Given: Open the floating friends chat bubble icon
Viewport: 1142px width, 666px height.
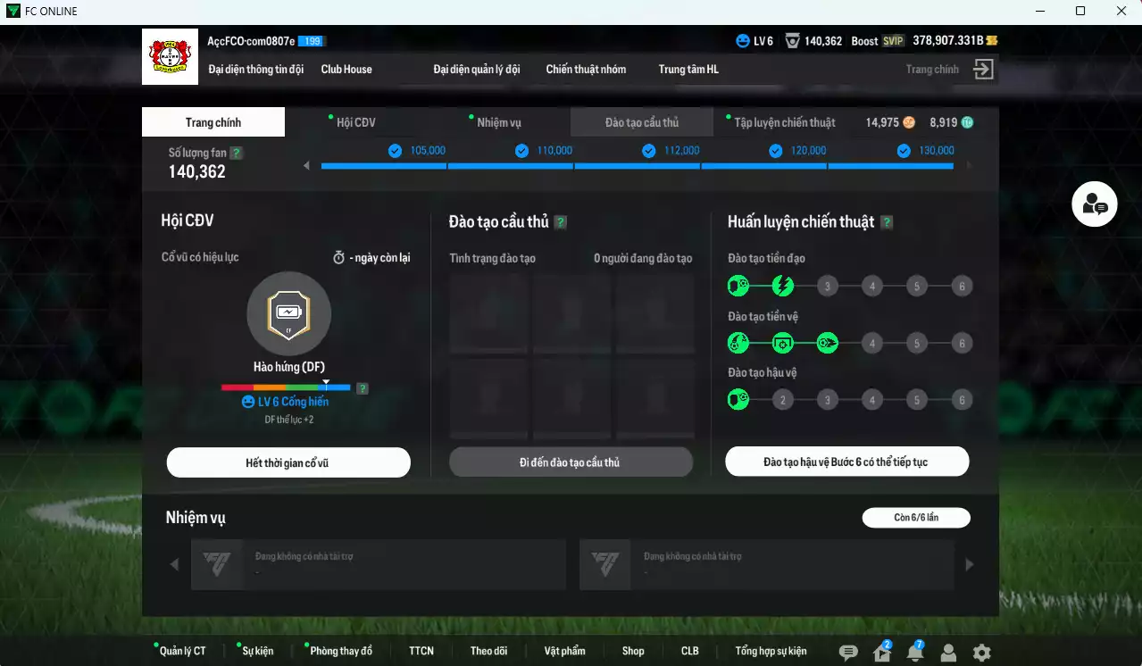Looking at the screenshot, I should [x=1095, y=204].
